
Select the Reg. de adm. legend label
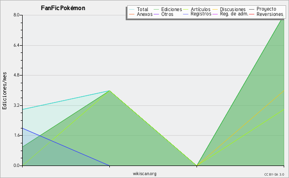click(x=234, y=14)
